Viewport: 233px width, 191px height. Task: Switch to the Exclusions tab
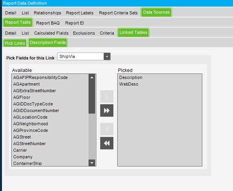[84, 33]
